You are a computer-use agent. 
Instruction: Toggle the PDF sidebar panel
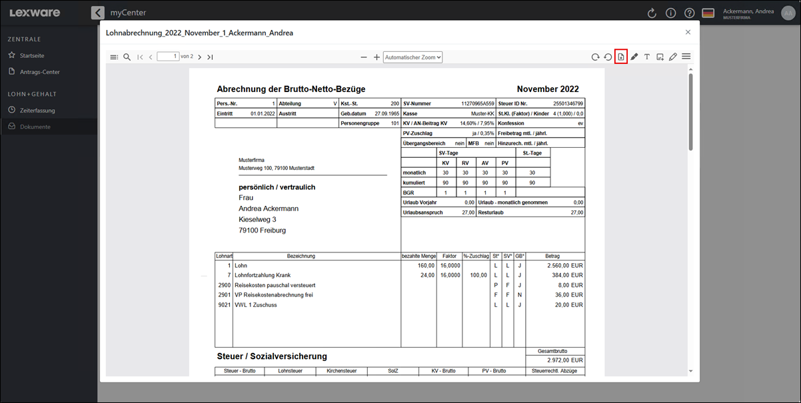click(114, 57)
